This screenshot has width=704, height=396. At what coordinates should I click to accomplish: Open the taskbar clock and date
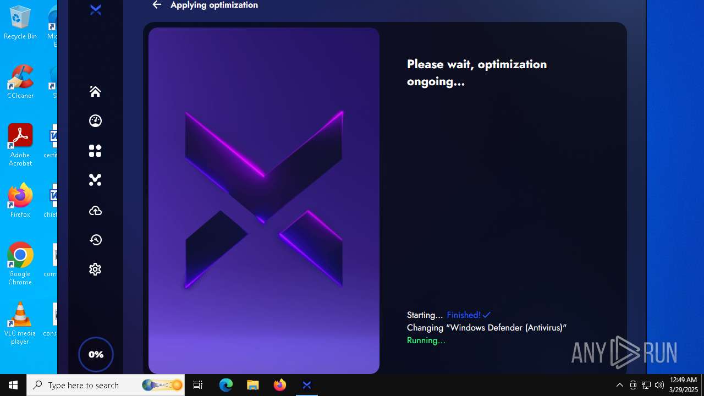(683, 385)
